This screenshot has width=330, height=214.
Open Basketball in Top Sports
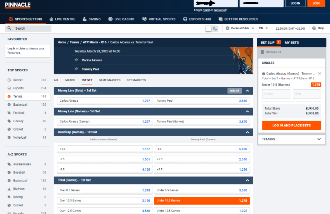tap(27, 105)
